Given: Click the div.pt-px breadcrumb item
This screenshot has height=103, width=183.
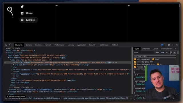Looking at the screenshot, I should [47, 98].
